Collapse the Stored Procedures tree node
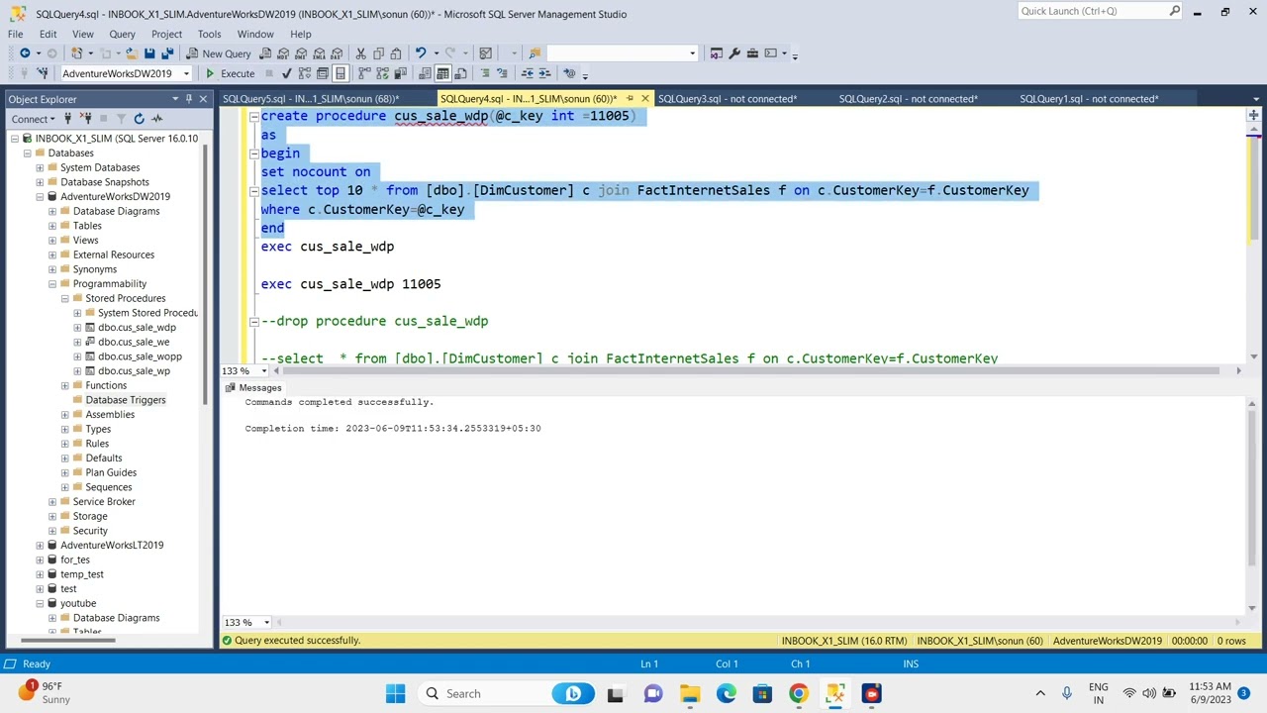This screenshot has height=713, width=1267. point(64,298)
